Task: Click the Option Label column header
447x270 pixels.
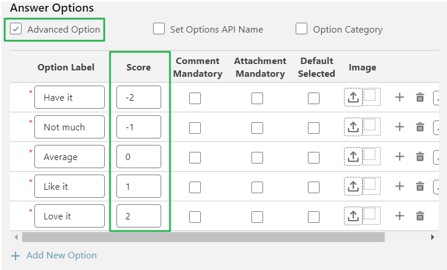Action: (66, 67)
